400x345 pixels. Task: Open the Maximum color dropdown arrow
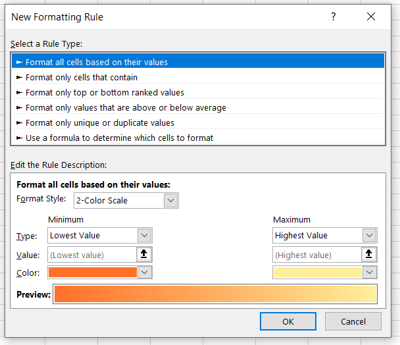point(370,273)
